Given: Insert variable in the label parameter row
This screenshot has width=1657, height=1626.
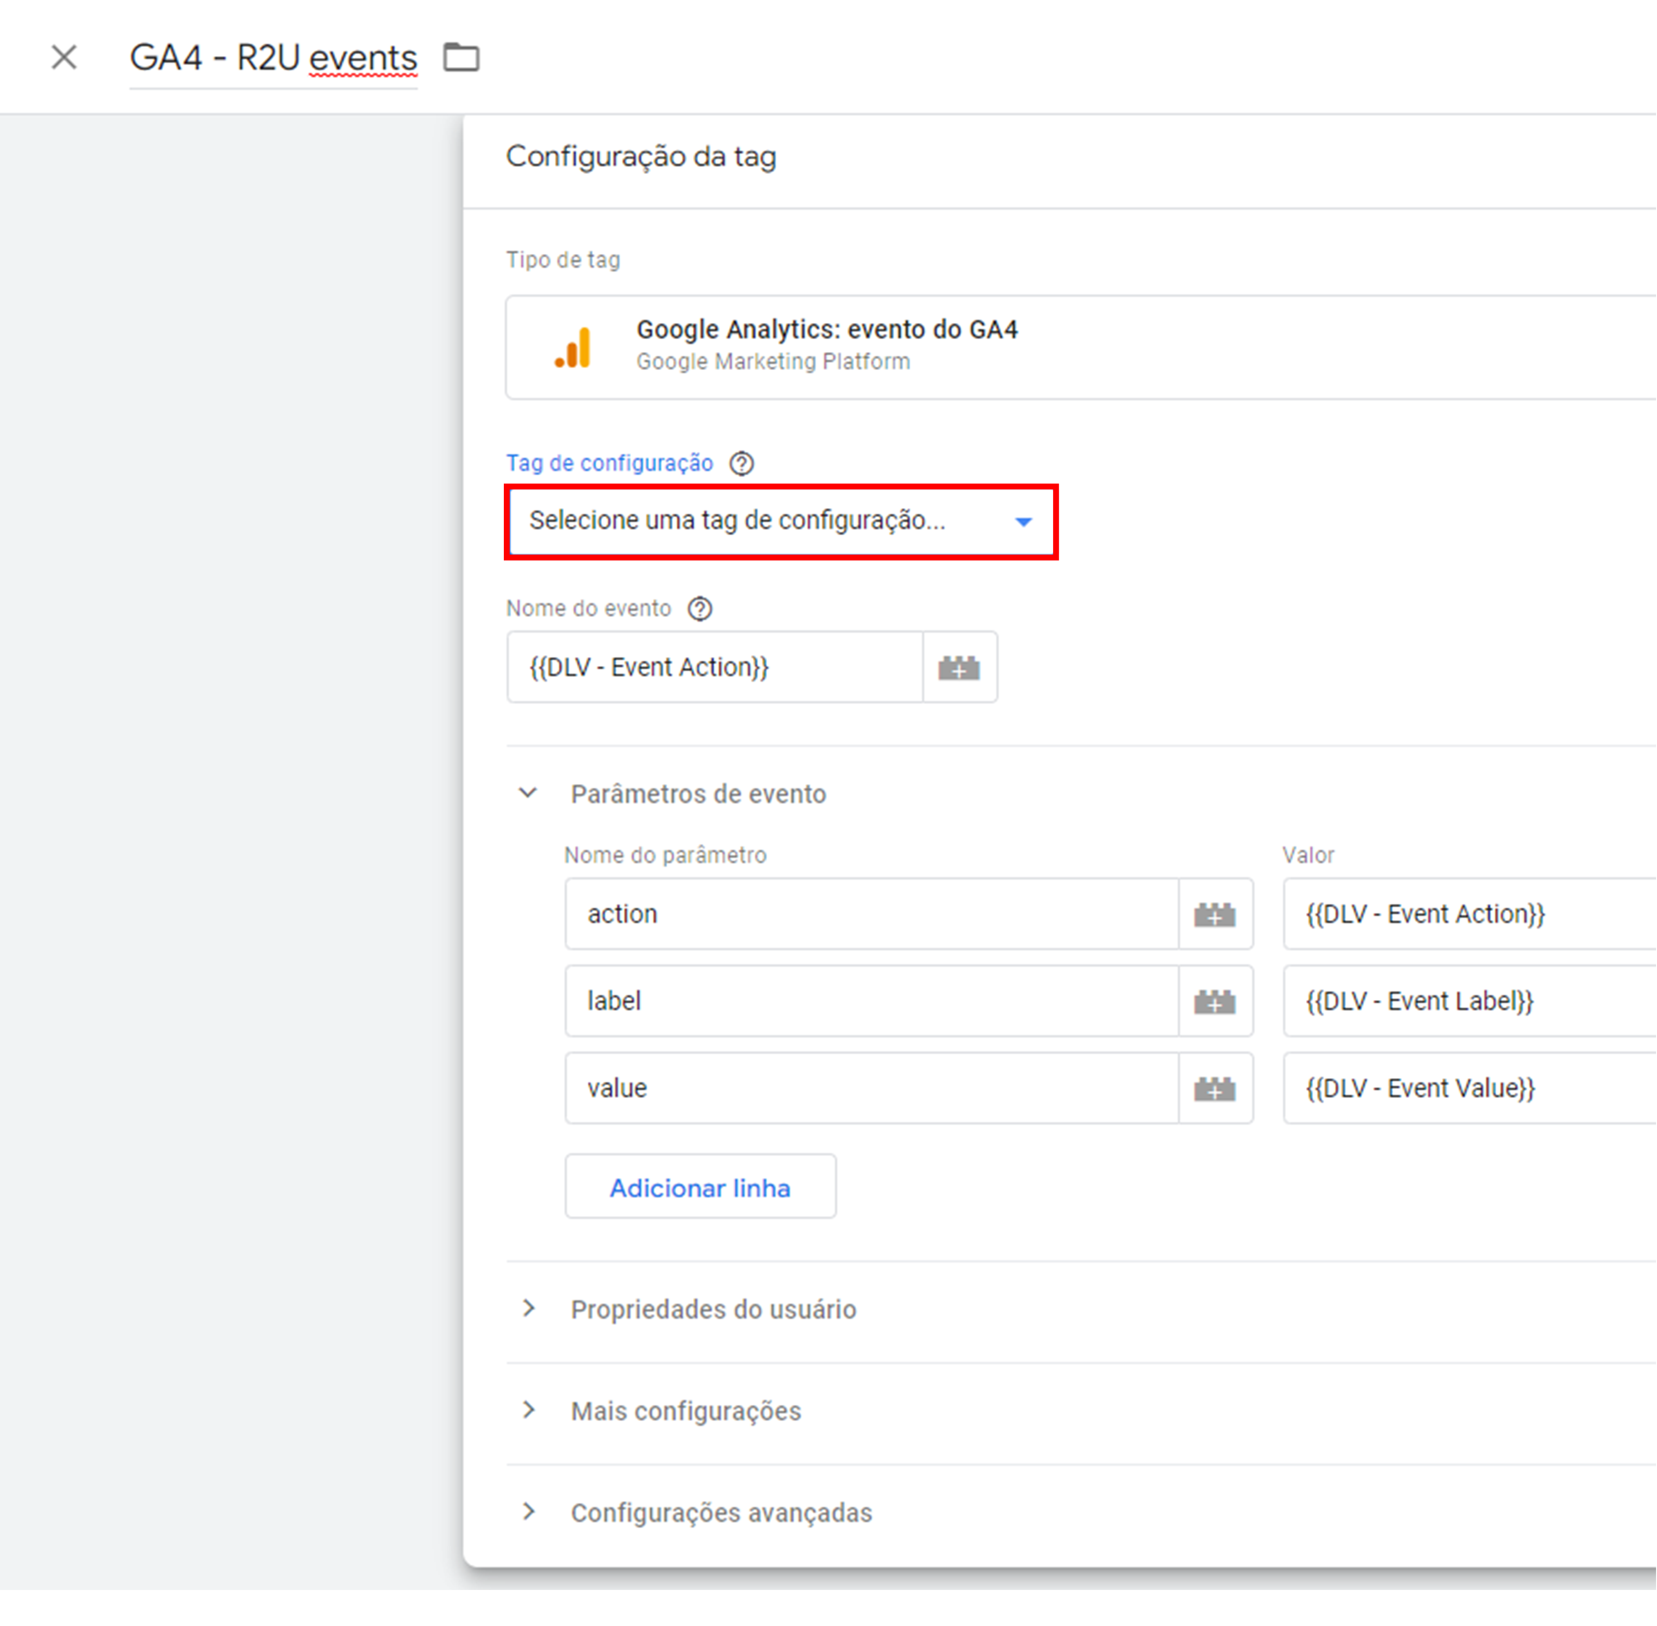Looking at the screenshot, I should (x=1216, y=1001).
